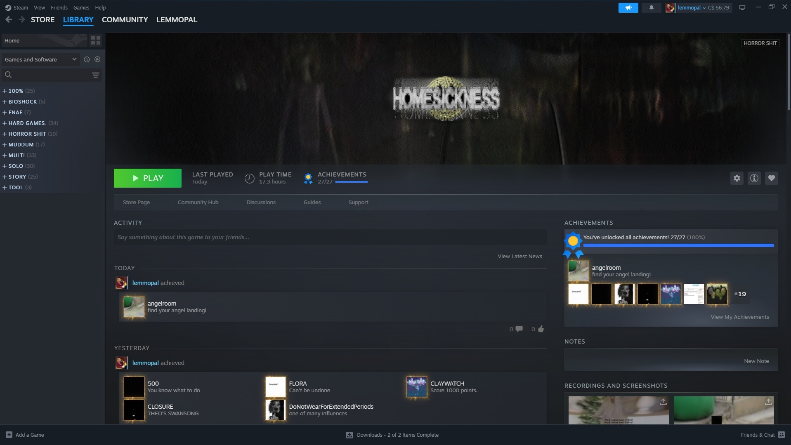Image resolution: width=791 pixels, height=445 pixels.
Task: Go back with the left arrow
Action: pyautogui.click(x=9, y=19)
